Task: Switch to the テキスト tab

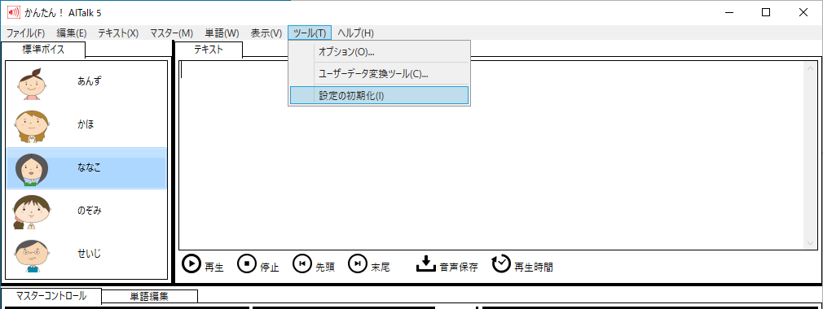Action: (x=209, y=50)
